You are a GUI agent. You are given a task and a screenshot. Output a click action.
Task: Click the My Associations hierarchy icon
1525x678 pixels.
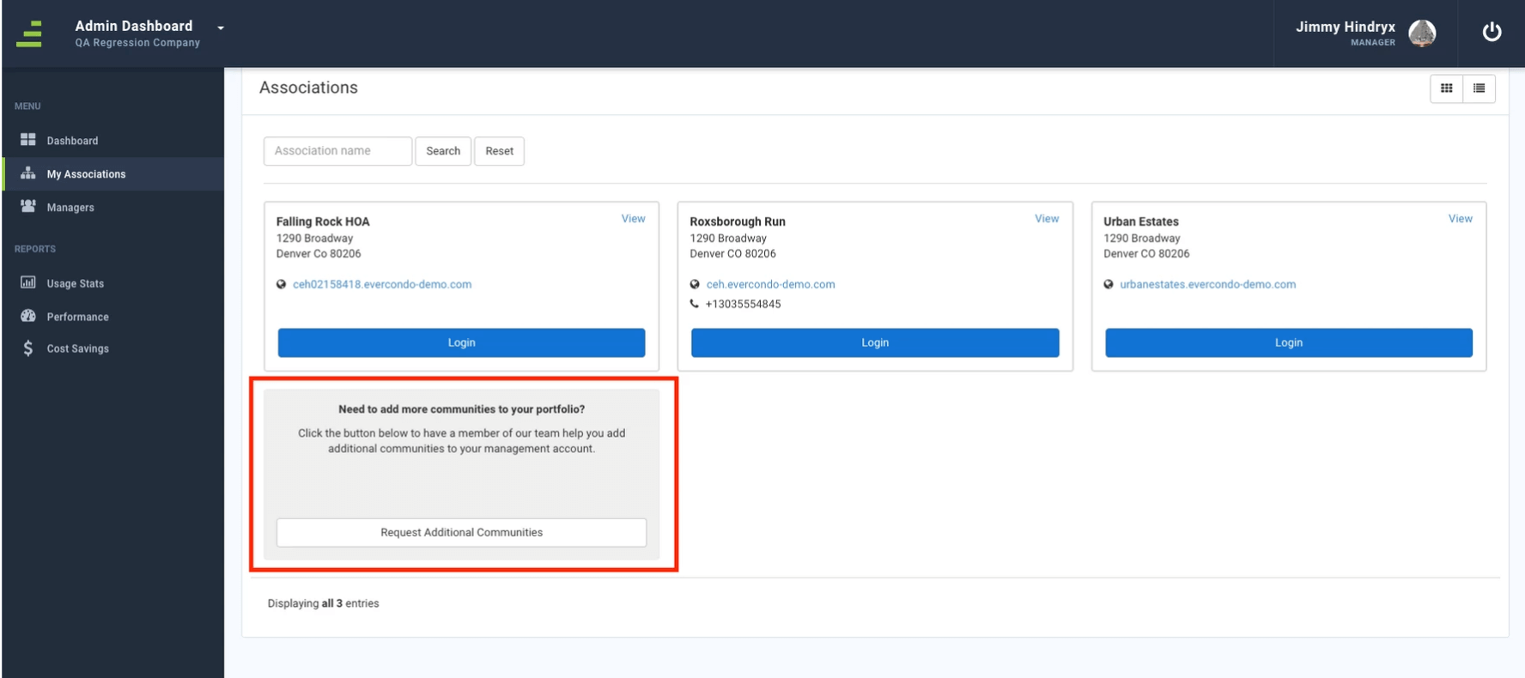point(28,173)
